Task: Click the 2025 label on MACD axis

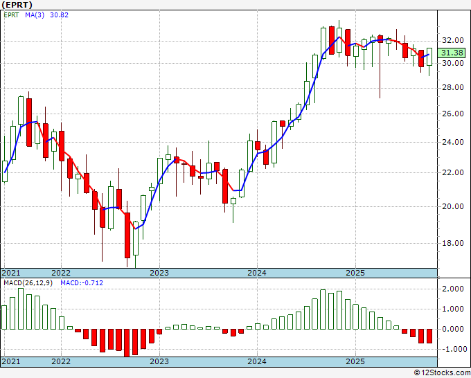Action: point(355,361)
